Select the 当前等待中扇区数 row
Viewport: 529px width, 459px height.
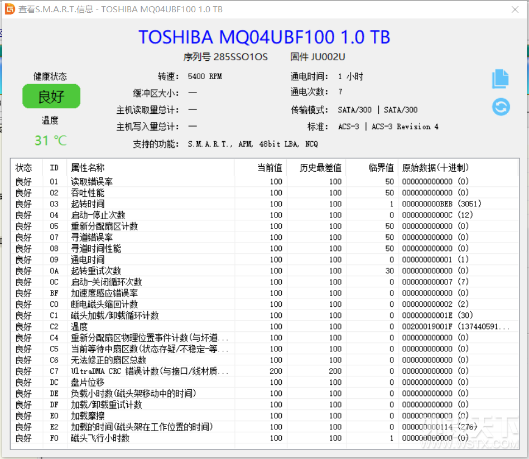(x=265, y=349)
